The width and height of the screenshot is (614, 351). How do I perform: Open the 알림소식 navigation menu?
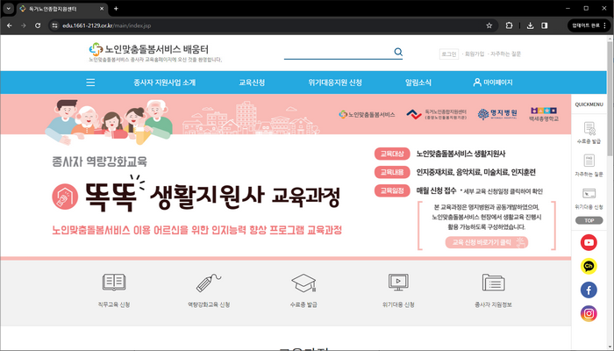(x=418, y=82)
